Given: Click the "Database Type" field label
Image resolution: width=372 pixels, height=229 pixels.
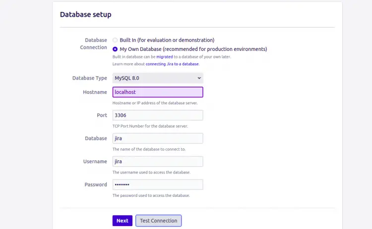Looking at the screenshot, I should coord(89,78).
